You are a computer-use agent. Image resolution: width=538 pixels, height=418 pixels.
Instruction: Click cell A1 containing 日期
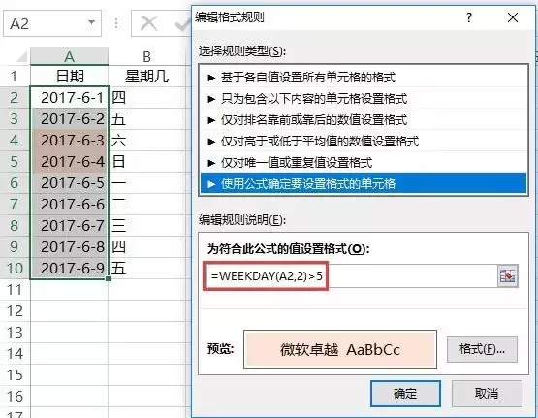(x=69, y=77)
